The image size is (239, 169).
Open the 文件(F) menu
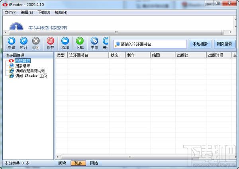[10, 12]
